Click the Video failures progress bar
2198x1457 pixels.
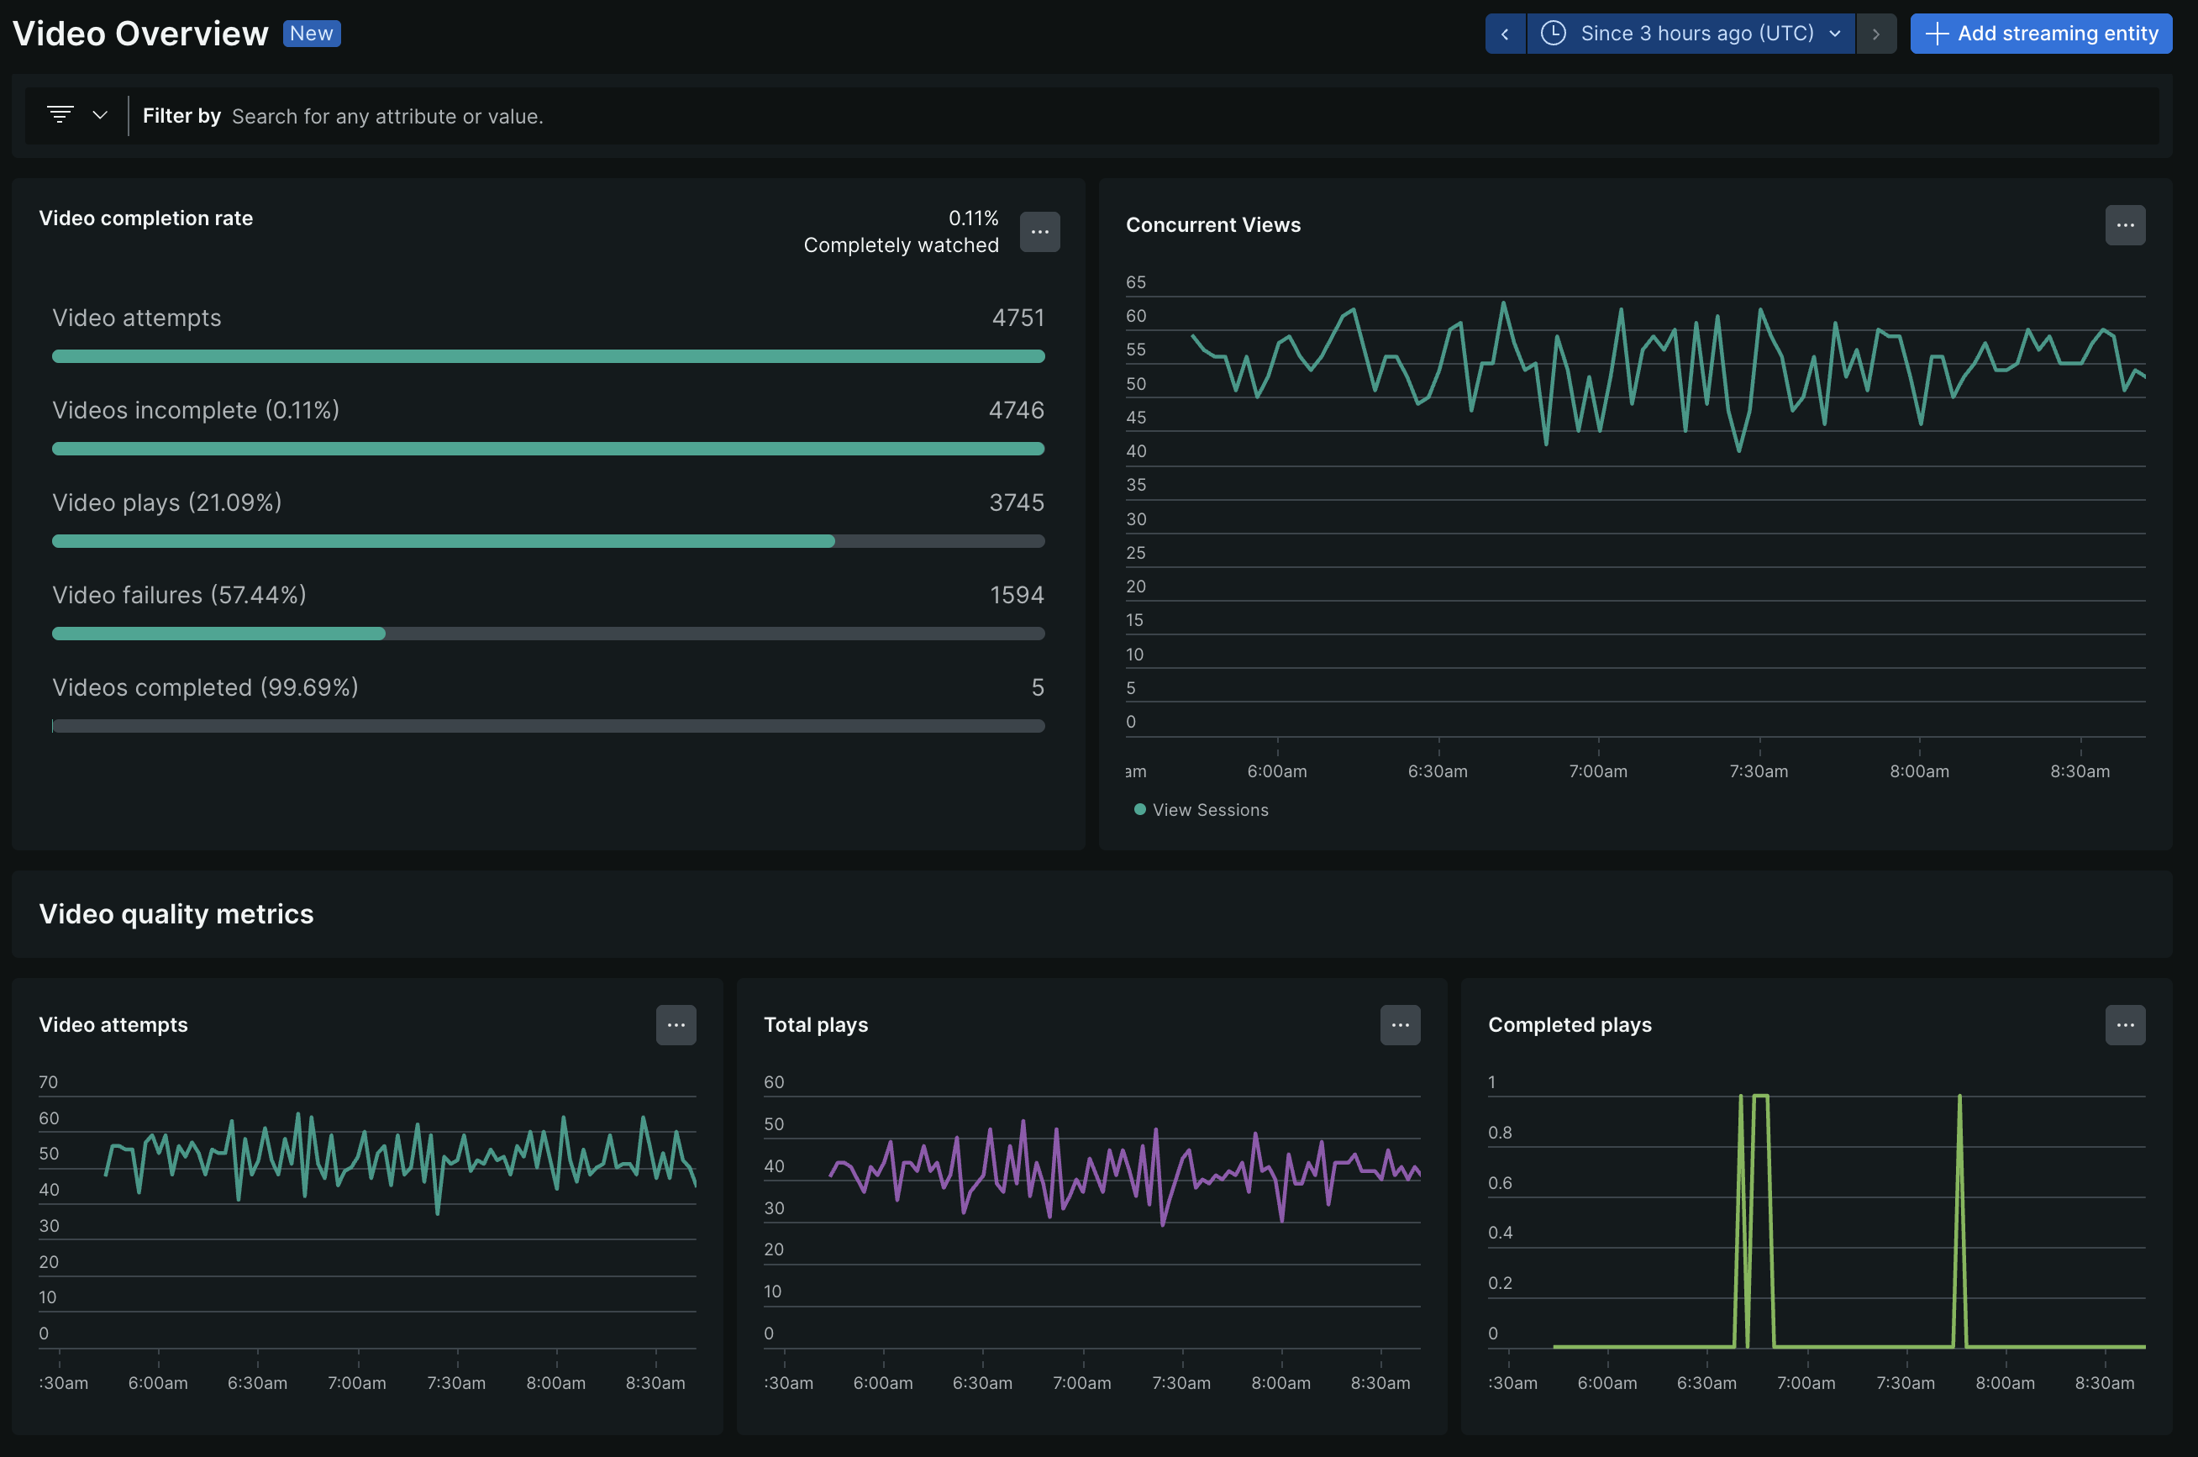pyautogui.click(x=548, y=633)
